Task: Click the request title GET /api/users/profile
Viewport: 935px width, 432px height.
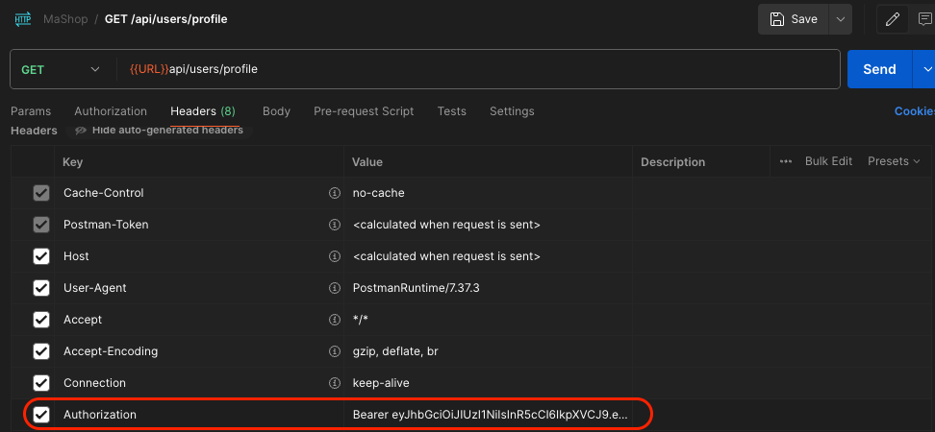Action: click(165, 19)
